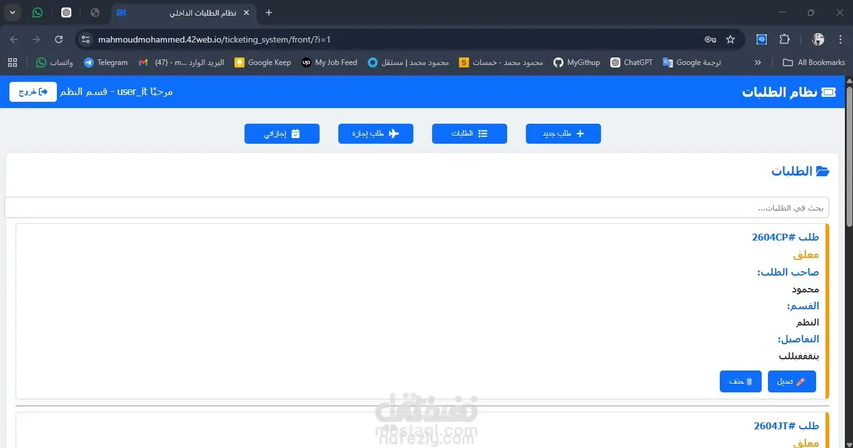This screenshot has width=853, height=448.
Task: Open the Google ترجمة bookmark
Action: coord(692,62)
